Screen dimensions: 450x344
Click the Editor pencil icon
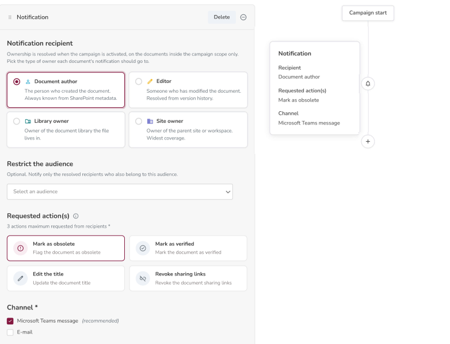150,81
